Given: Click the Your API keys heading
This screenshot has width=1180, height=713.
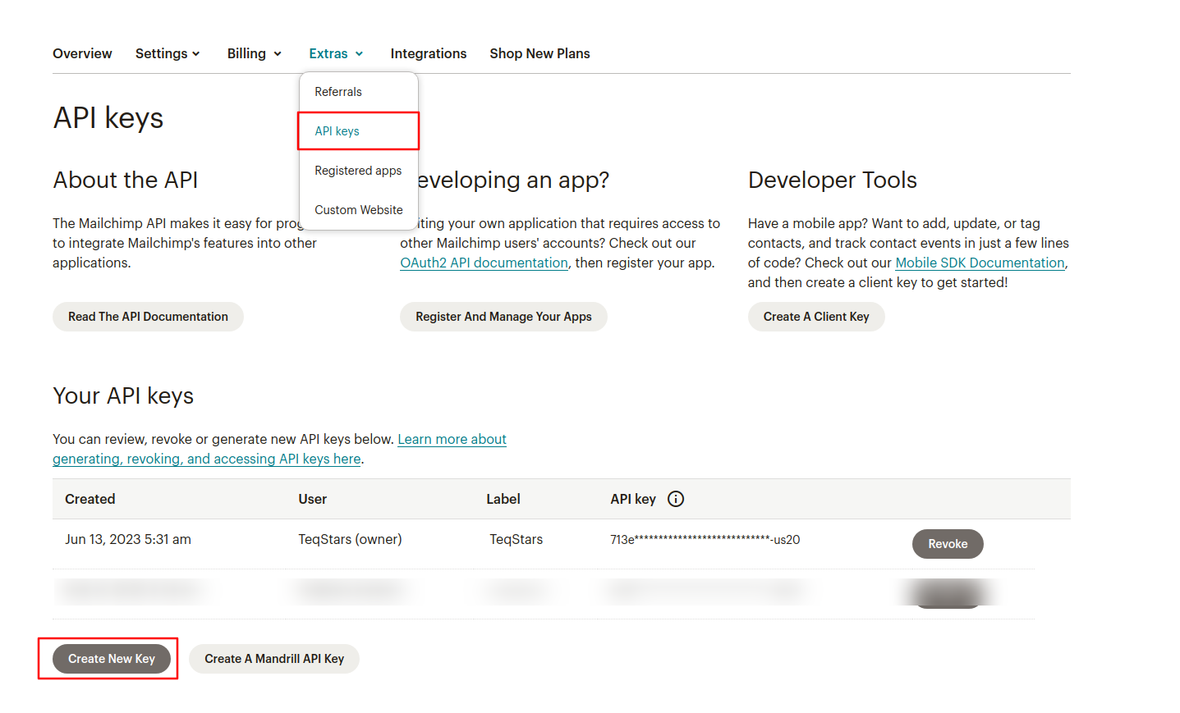Looking at the screenshot, I should point(123,395).
